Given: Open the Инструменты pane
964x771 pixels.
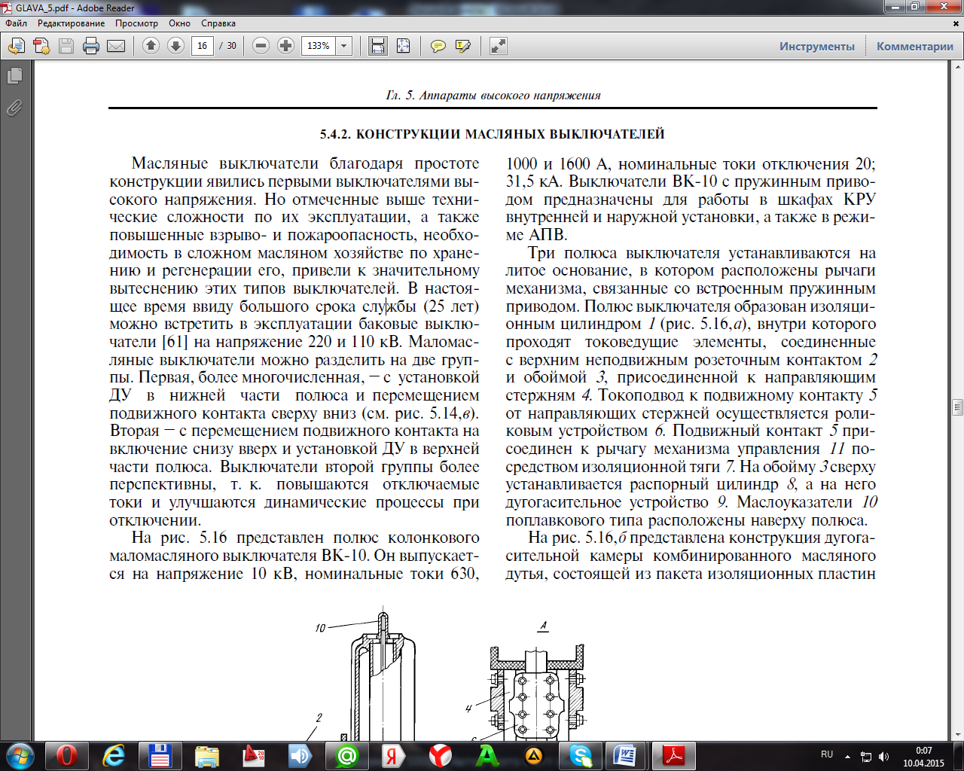Looking at the screenshot, I should point(817,47).
